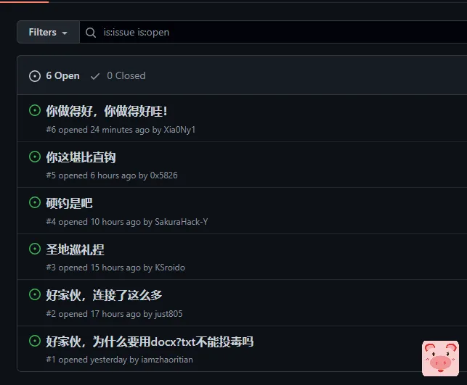Screen dimensions: 467x385
Task: Click the open-issue circle icon beside 6 Open
Action: coord(35,76)
